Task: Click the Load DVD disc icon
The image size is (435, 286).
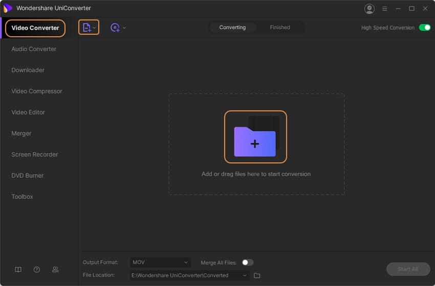Action: pyautogui.click(x=115, y=28)
